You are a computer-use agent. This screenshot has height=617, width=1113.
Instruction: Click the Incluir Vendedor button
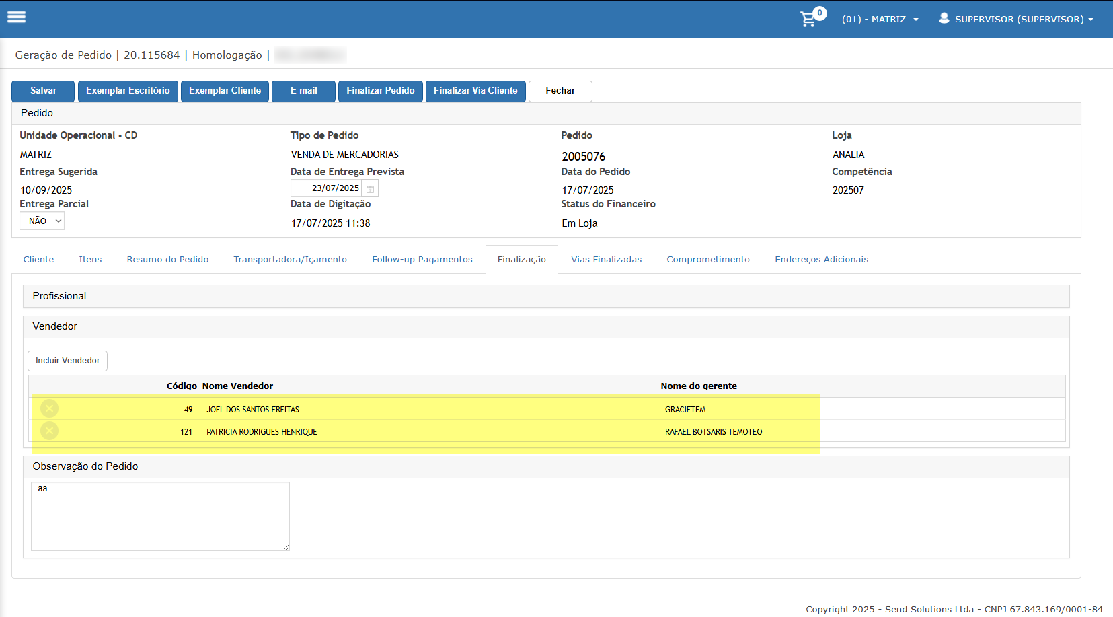[67, 361]
